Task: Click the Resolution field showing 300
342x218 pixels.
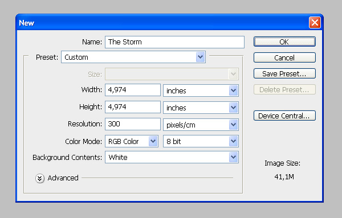Action: [x=133, y=124]
